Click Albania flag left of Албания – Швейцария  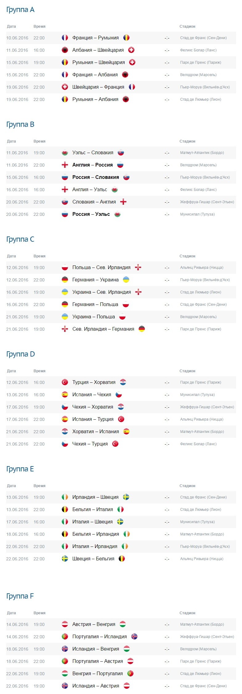click(x=65, y=50)
